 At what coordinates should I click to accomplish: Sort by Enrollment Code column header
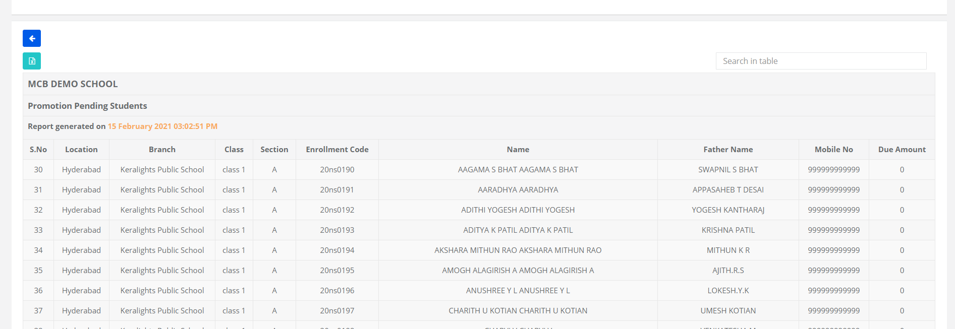tap(337, 150)
